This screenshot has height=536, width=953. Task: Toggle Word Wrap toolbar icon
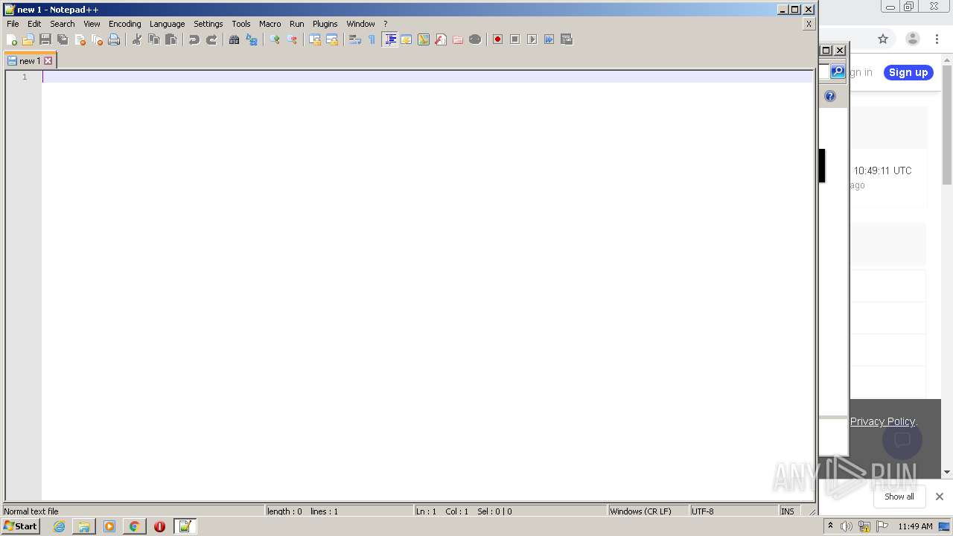[x=355, y=39]
